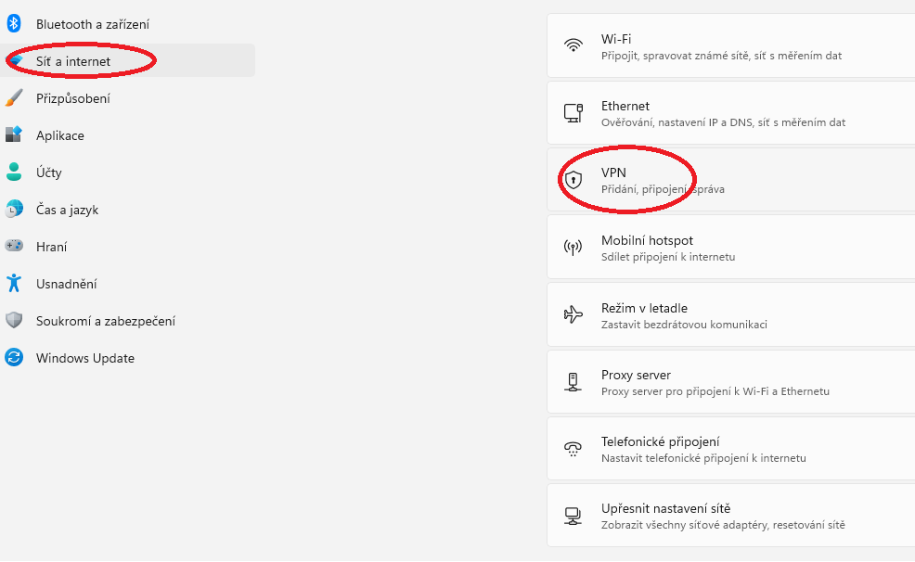
Task: Select Síť a internet in sidebar
Action: [127, 60]
